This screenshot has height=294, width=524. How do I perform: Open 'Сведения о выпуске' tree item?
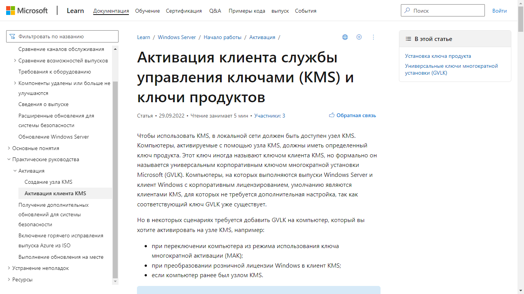point(43,104)
